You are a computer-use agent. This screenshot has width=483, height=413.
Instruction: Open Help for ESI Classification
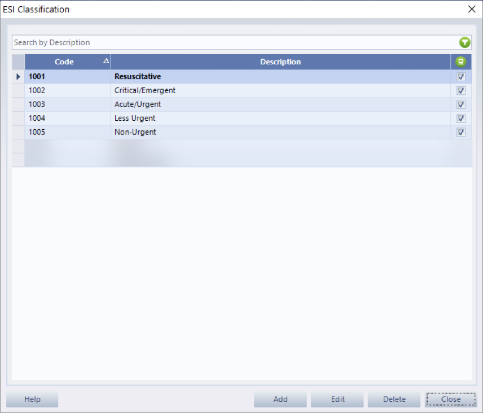pos(32,399)
